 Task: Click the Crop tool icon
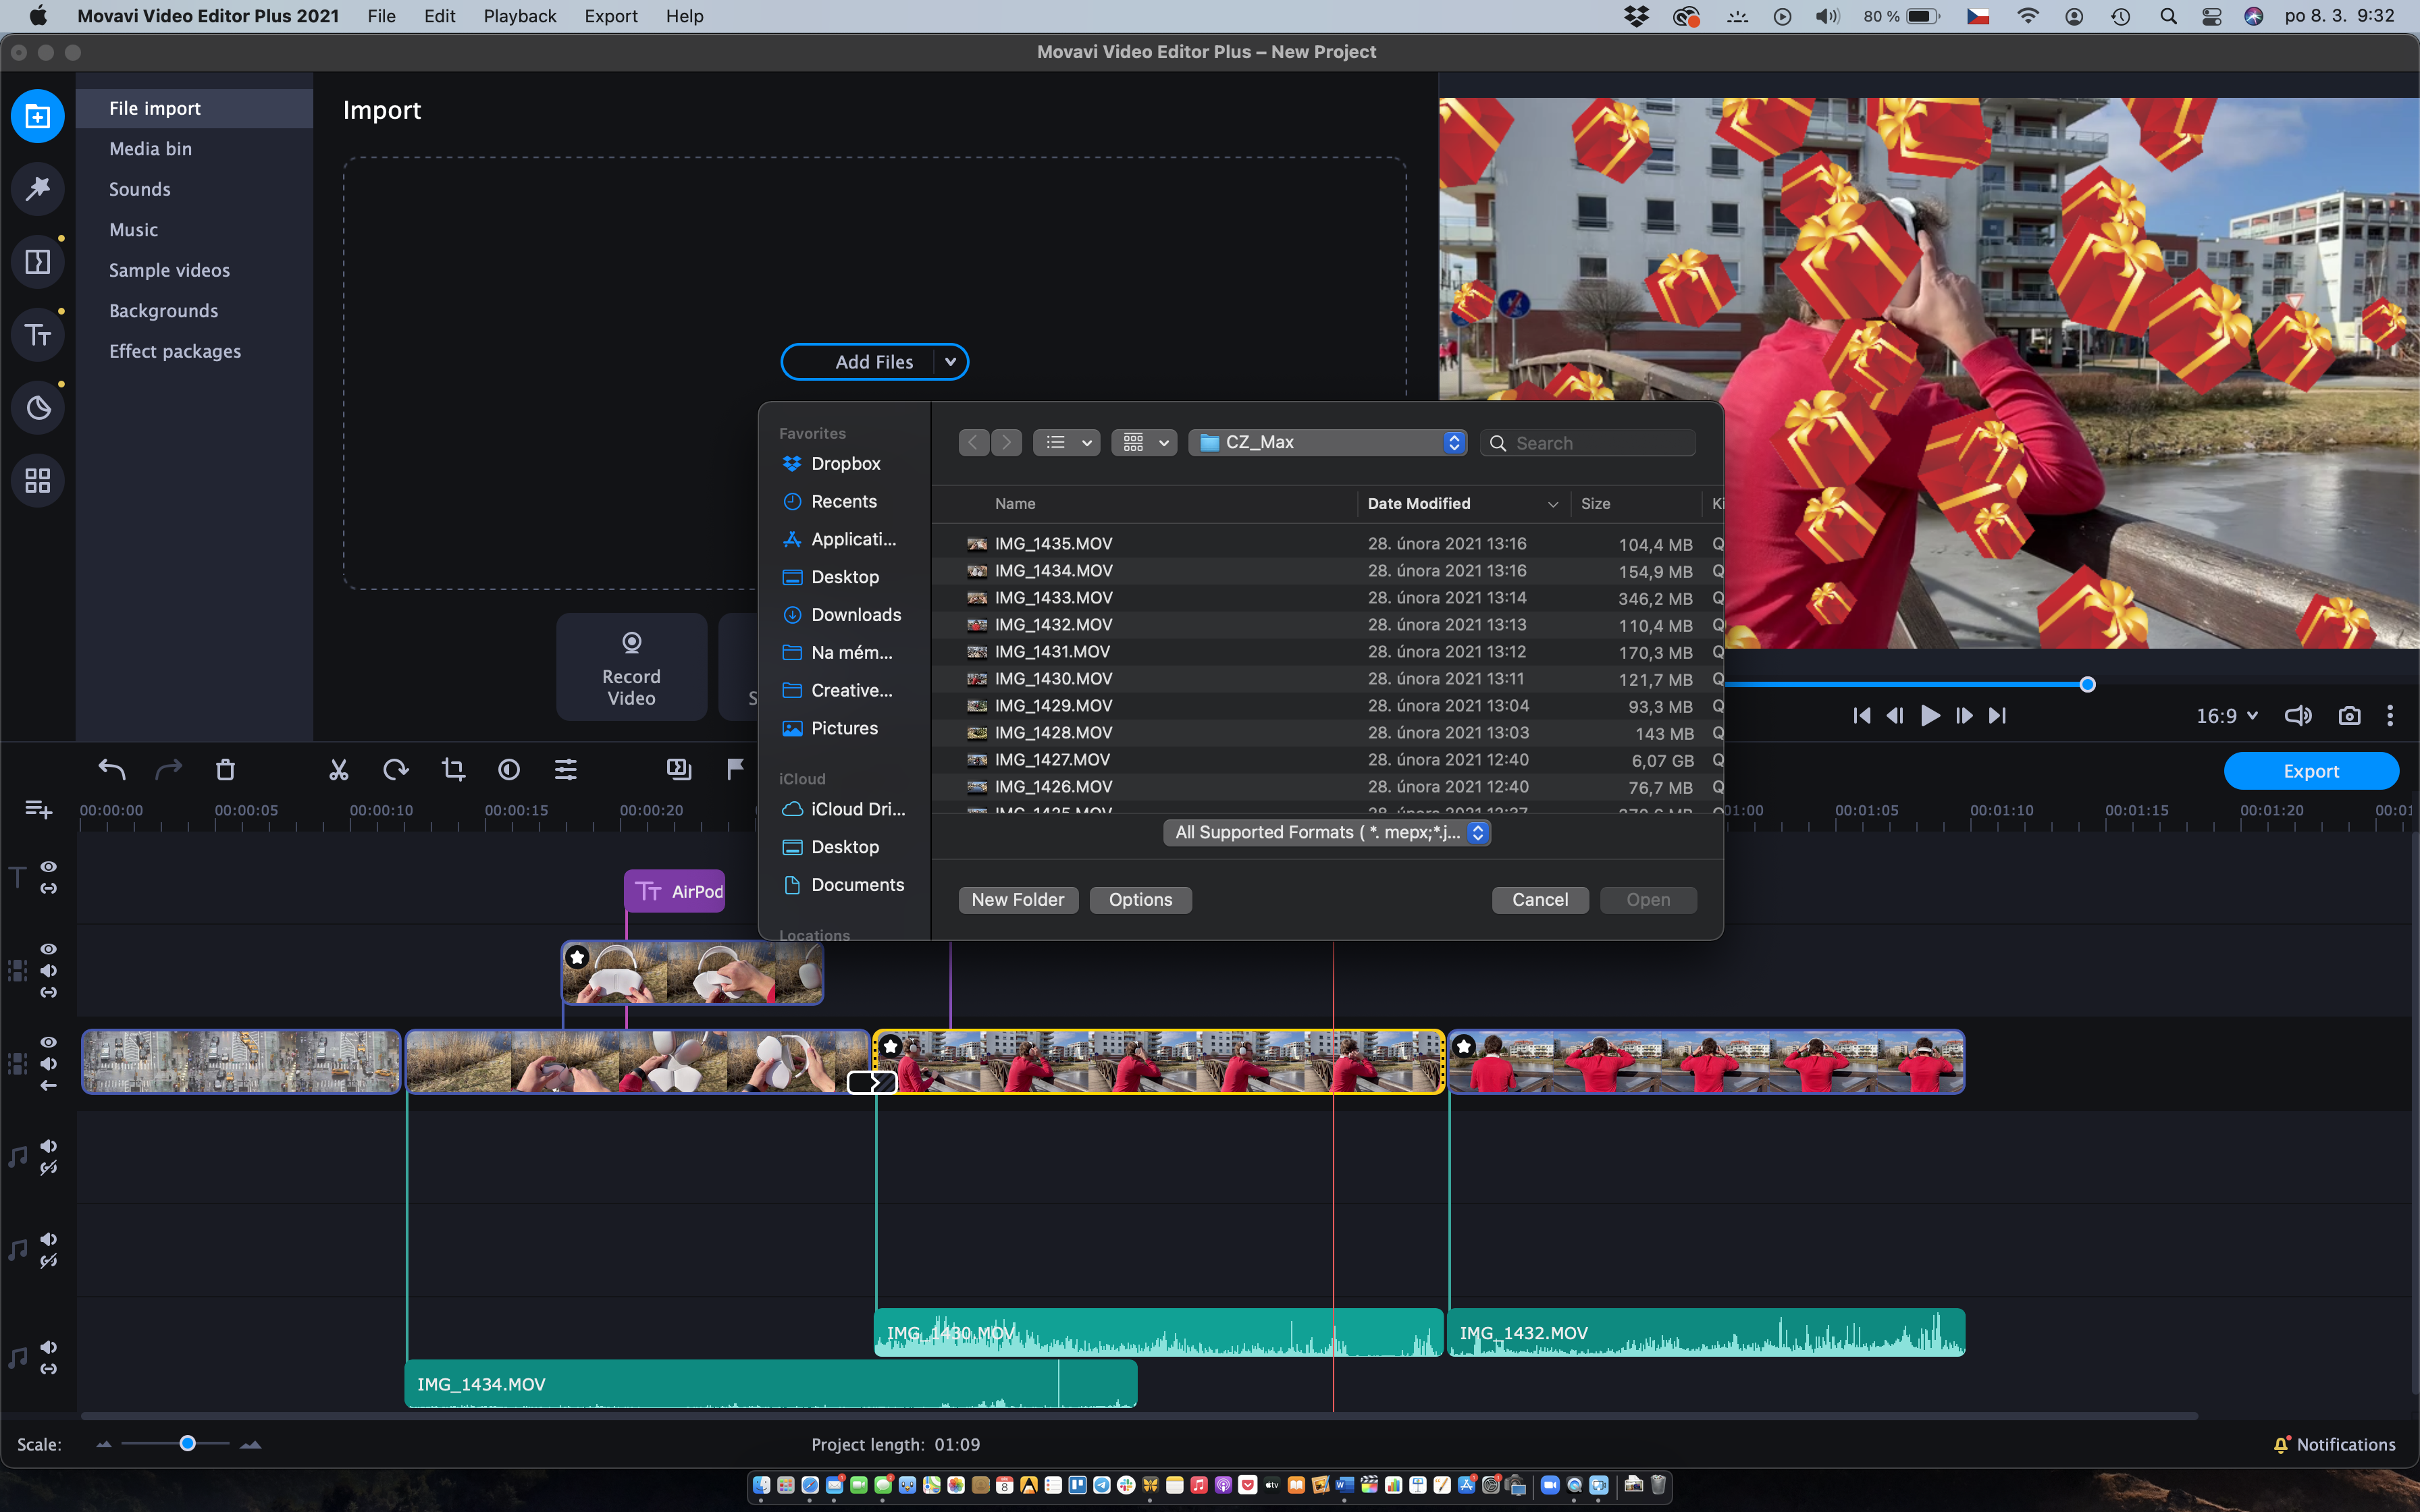453,769
